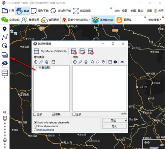
Task: Click the 导入 import button
Action: point(115,126)
